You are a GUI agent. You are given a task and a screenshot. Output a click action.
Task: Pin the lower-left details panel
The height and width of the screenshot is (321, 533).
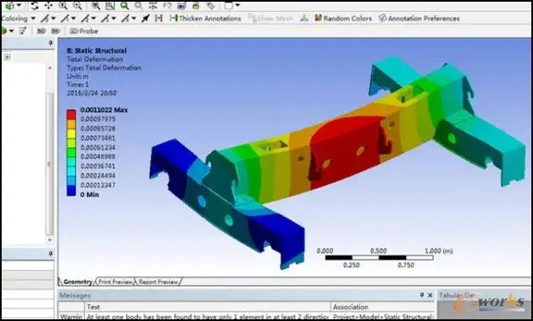tap(50, 254)
